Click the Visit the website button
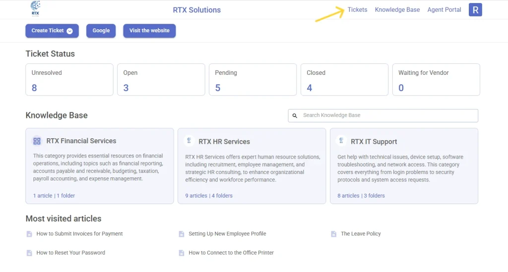 click(149, 31)
